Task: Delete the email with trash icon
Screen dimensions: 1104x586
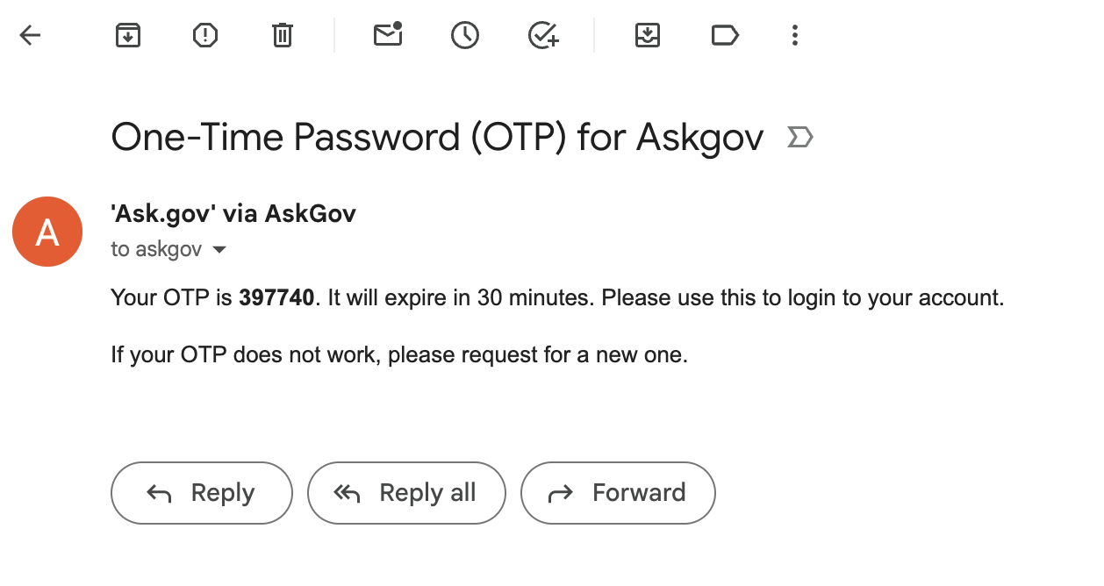Action: [282, 35]
